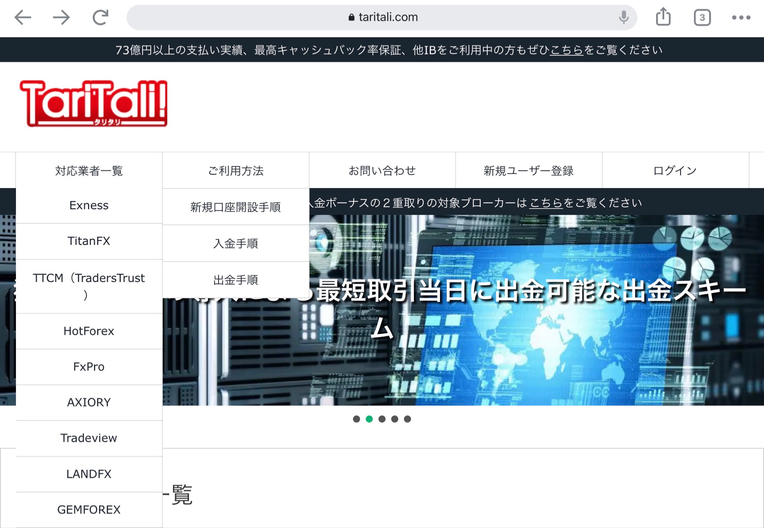The image size is (764, 528).
Task: Expand the ご利用方法 menu
Action: point(236,171)
